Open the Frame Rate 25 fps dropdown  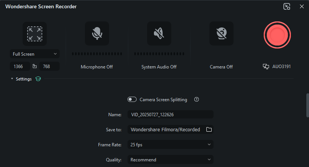coord(171,144)
